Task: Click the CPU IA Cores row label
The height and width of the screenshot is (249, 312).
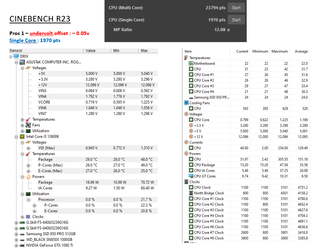Action: (x=204, y=170)
